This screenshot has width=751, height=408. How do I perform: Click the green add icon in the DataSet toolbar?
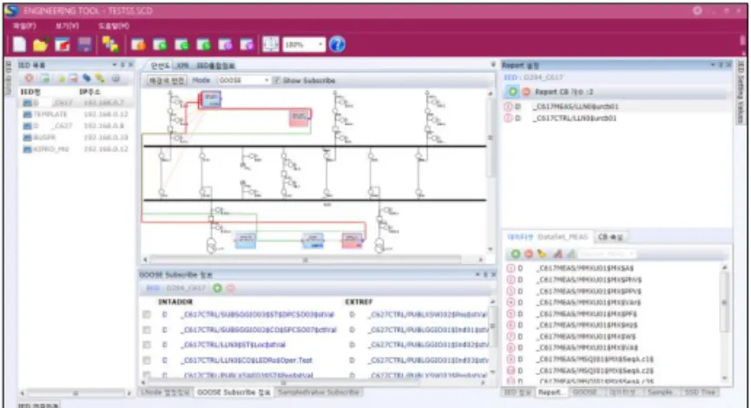[x=516, y=253]
